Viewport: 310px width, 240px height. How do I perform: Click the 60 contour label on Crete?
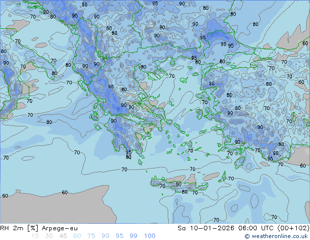[x=178, y=184]
